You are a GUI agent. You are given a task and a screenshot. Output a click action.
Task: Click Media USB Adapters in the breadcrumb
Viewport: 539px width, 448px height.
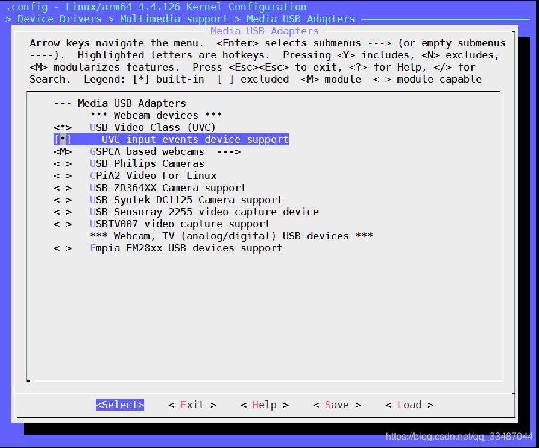[301, 19]
